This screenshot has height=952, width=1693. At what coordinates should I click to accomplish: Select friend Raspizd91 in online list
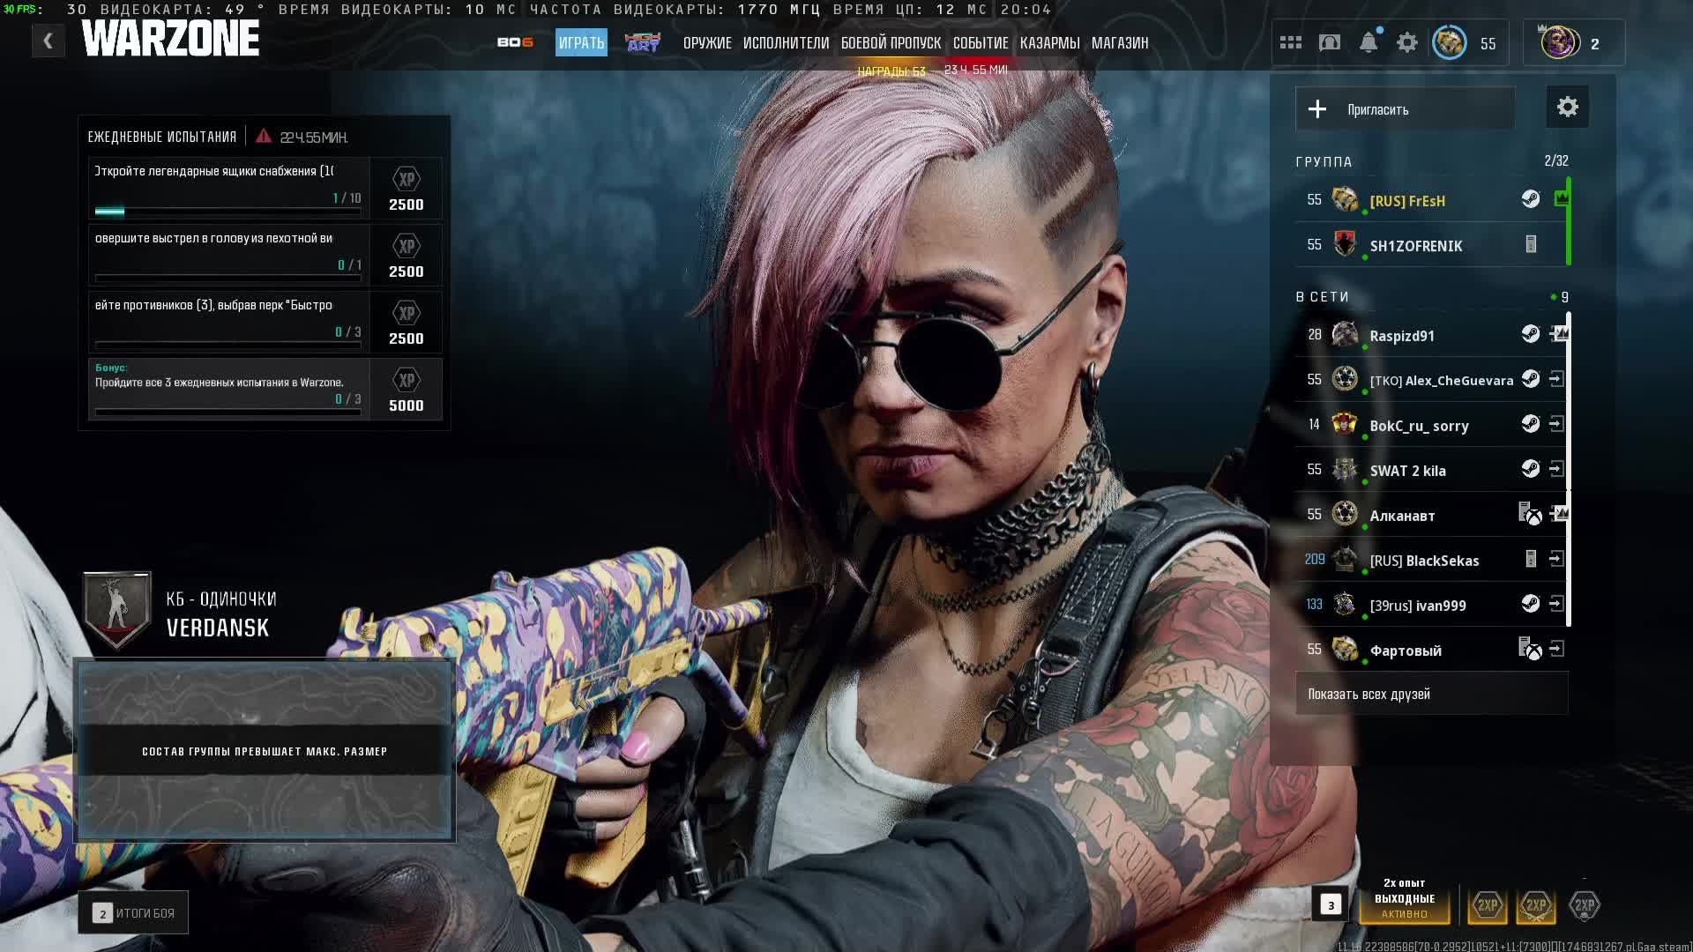pos(1401,336)
